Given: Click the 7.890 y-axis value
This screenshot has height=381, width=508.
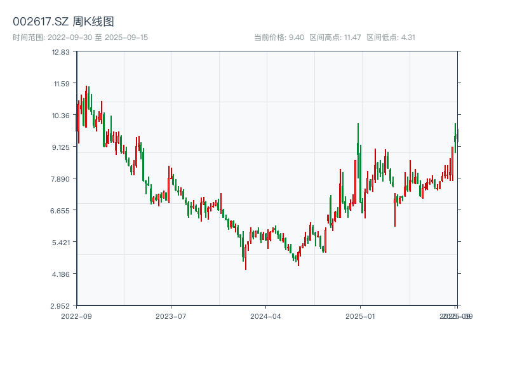Looking at the screenshot, I should pyautogui.click(x=62, y=178).
